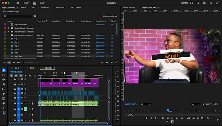Sort by Frame Rate column header
Image resolution: width=222 pixels, height=126 pixels.
(41, 21)
